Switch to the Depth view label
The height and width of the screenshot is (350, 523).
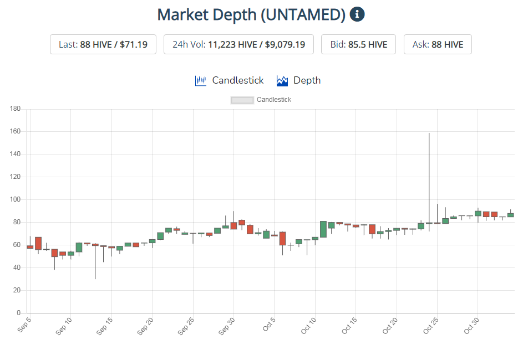point(307,80)
